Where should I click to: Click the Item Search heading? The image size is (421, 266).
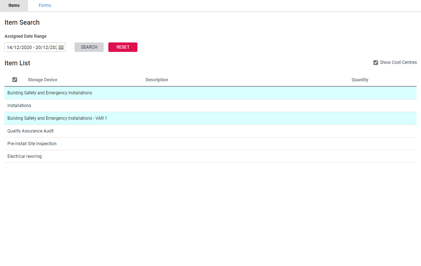coord(22,22)
